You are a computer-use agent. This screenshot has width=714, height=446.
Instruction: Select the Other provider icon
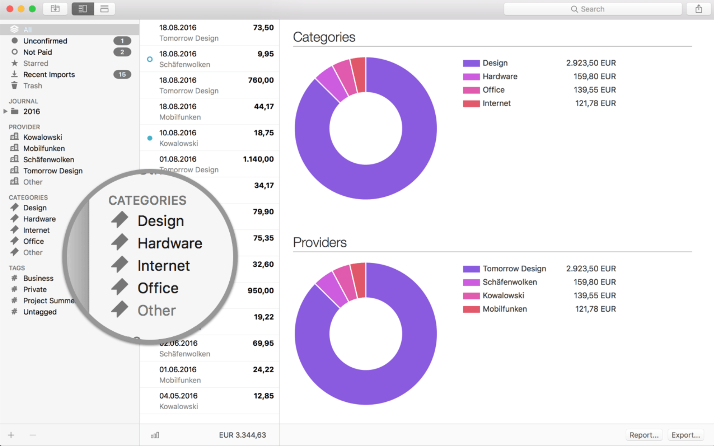click(15, 181)
